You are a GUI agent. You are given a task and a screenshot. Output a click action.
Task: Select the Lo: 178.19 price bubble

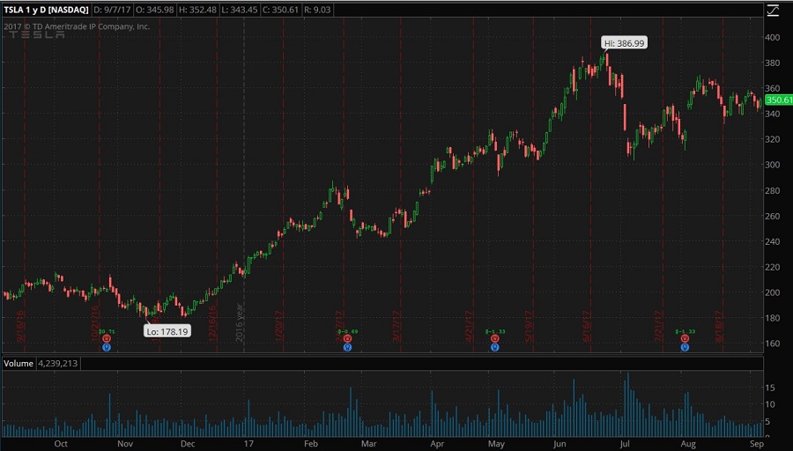167,332
